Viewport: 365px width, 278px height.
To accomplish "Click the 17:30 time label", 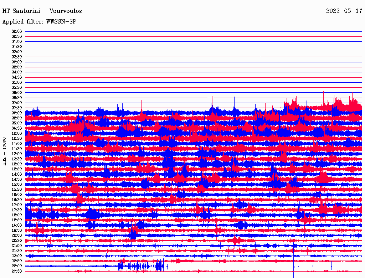I will [17, 210].
